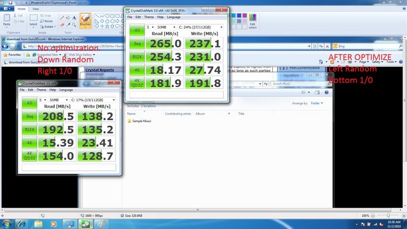The height and width of the screenshot is (229, 407).
Task: Click the red Stop button in IE
Action: tap(328, 46)
